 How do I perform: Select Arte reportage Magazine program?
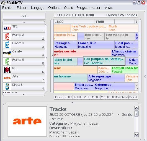106,78
